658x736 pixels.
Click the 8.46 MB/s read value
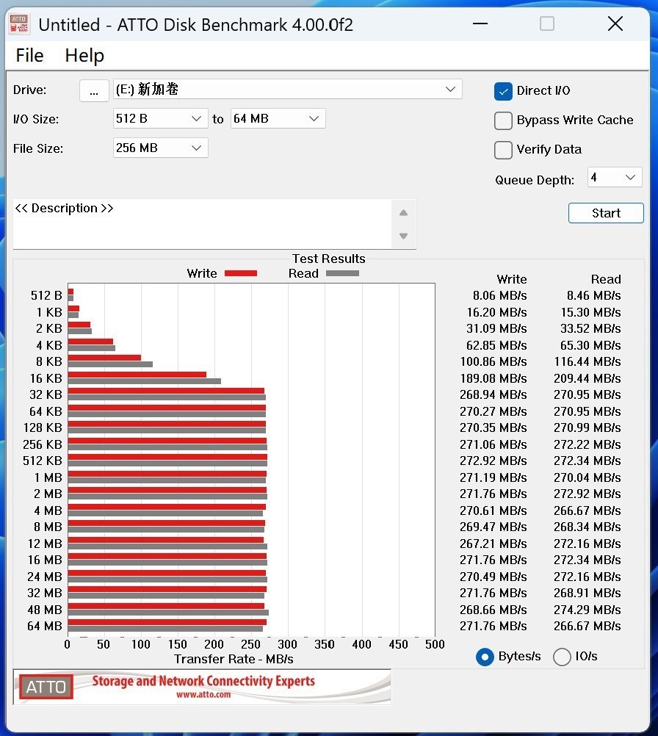click(593, 296)
